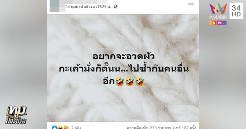Click the Amarin News channel logo
This screenshot has height=129, width=246.
218,14
